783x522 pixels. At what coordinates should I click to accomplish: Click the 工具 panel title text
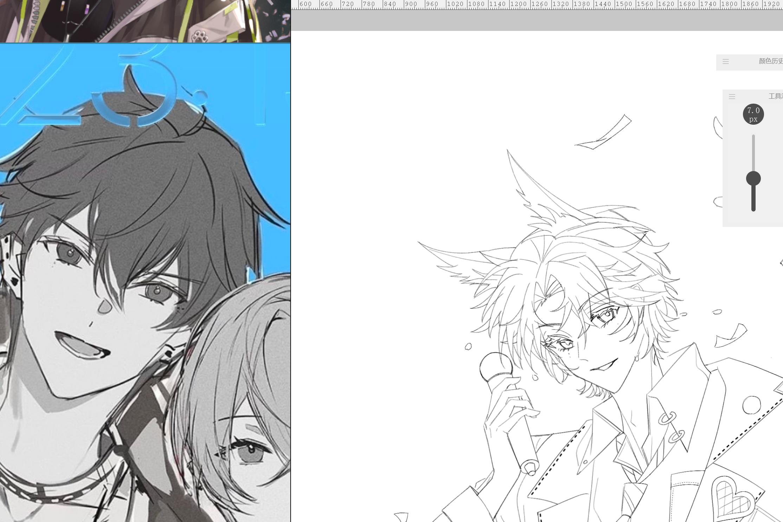coord(775,96)
